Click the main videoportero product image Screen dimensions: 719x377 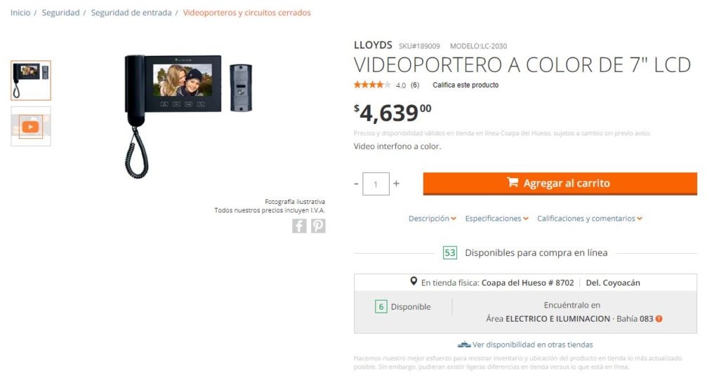click(x=188, y=116)
